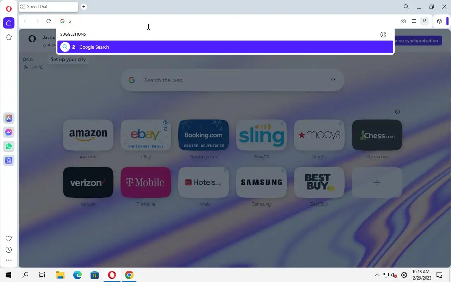The image size is (451, 282).
Task: Open the clock showing 10:18 AM
Action: (x=421, y=272)
